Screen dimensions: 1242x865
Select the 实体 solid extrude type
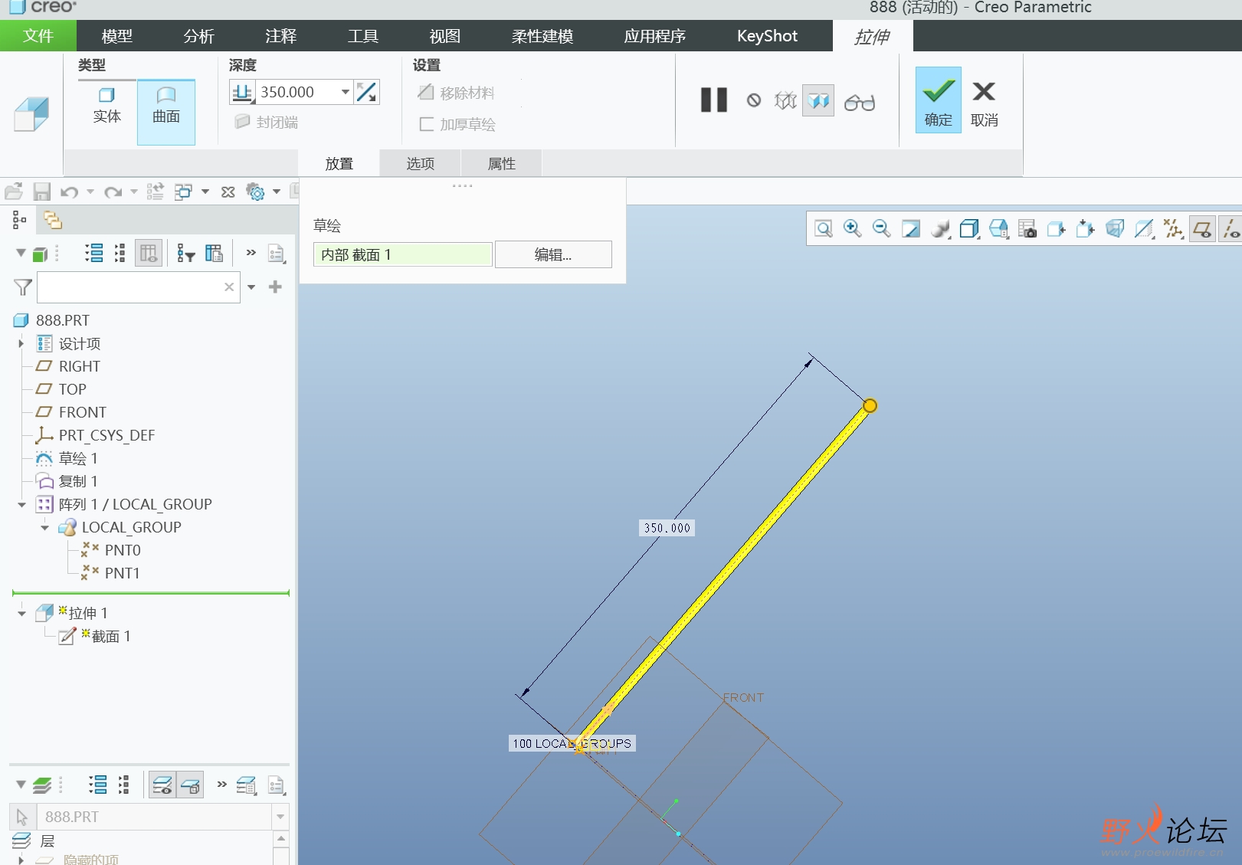tap(107, 106)
